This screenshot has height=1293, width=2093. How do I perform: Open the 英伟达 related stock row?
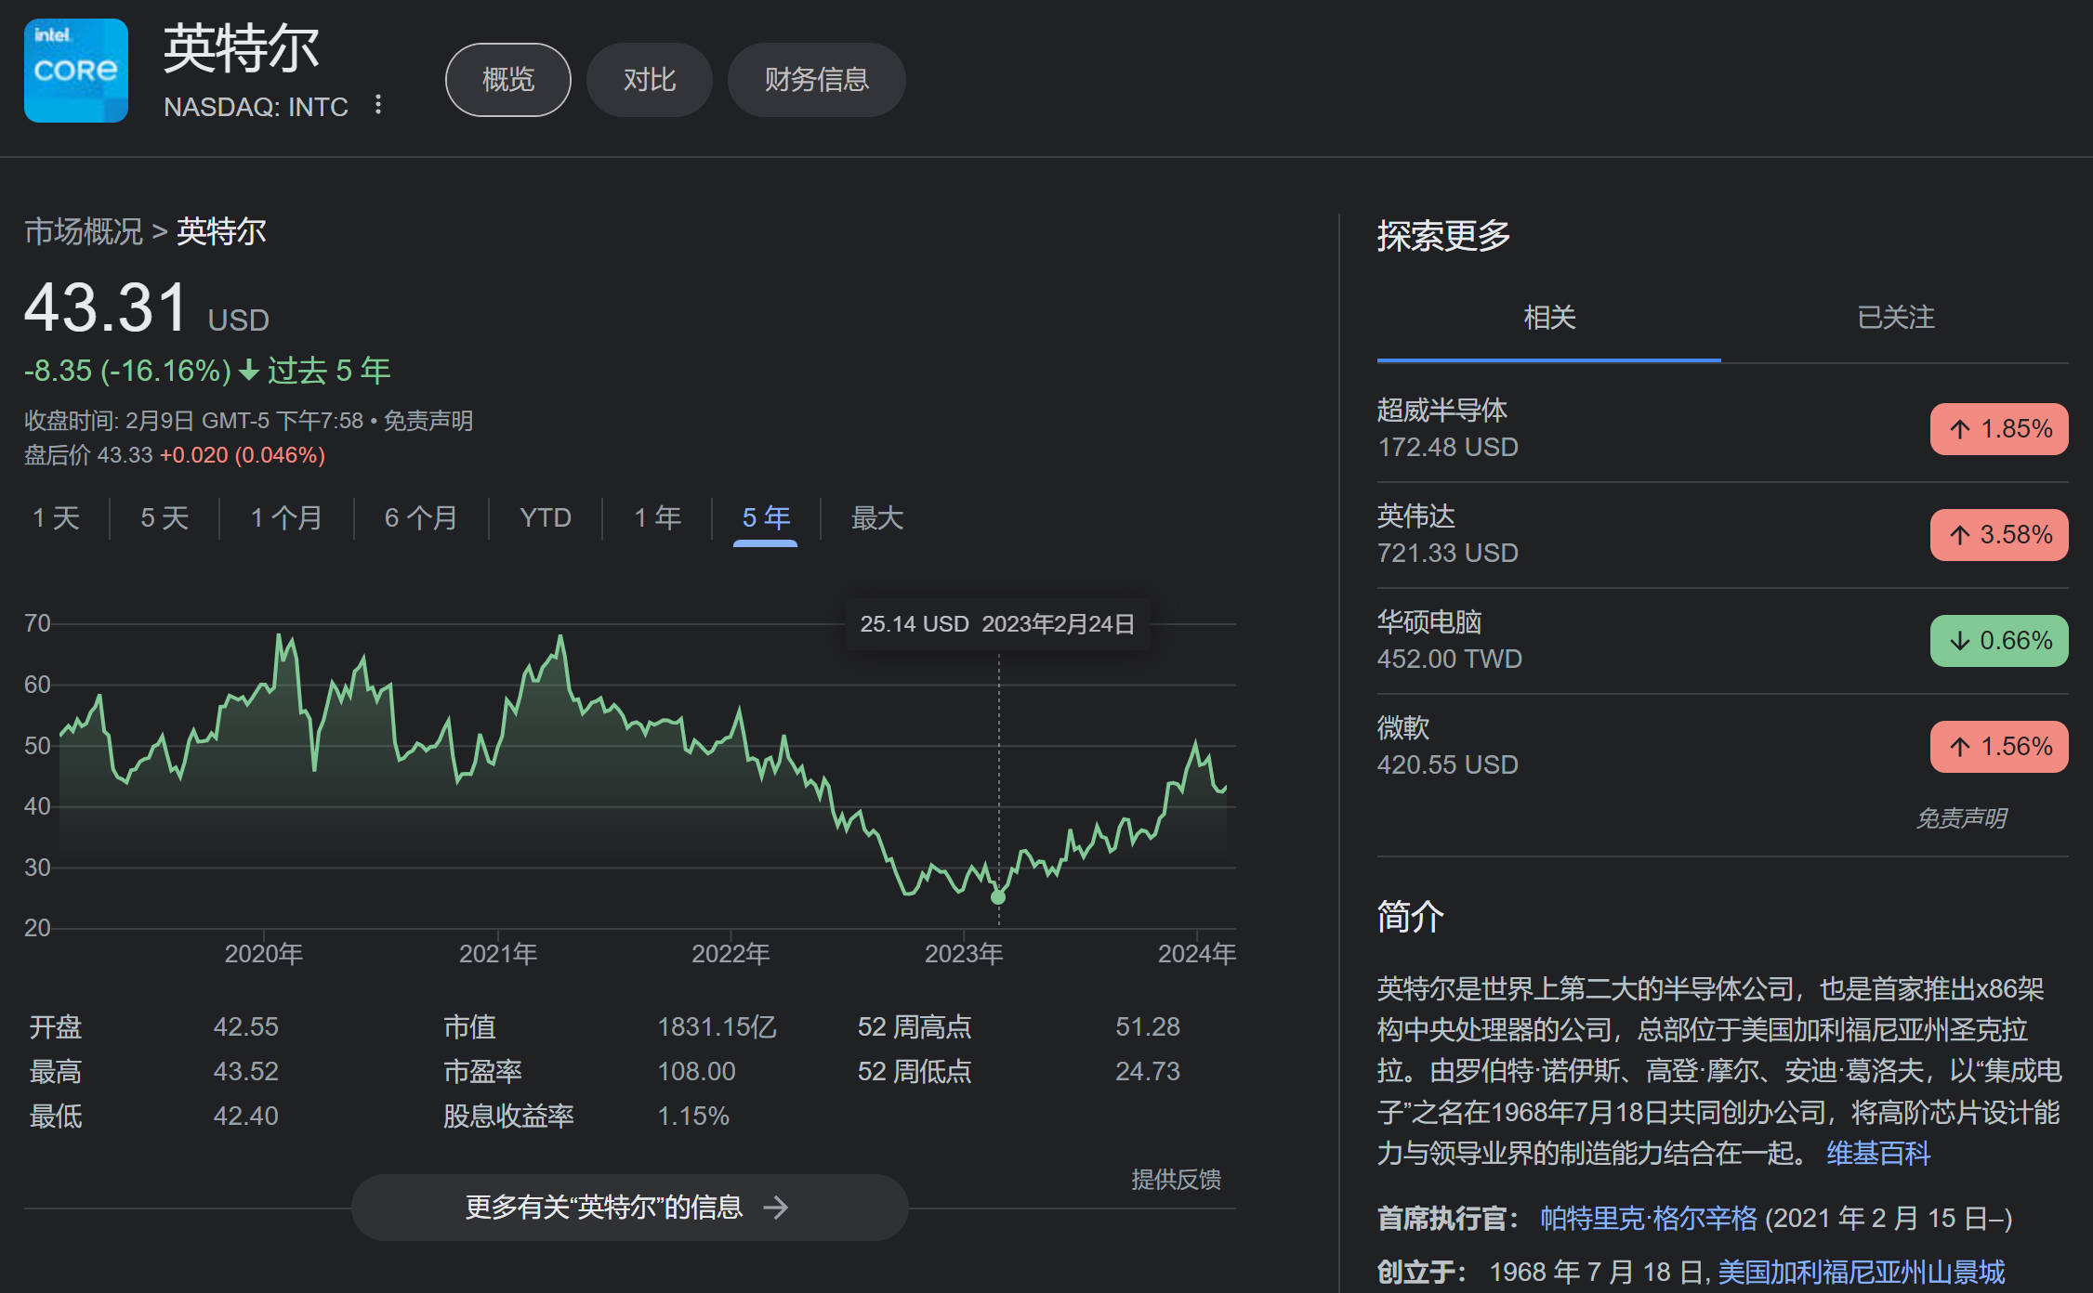pyautogui.click(x=1723, y=534)
